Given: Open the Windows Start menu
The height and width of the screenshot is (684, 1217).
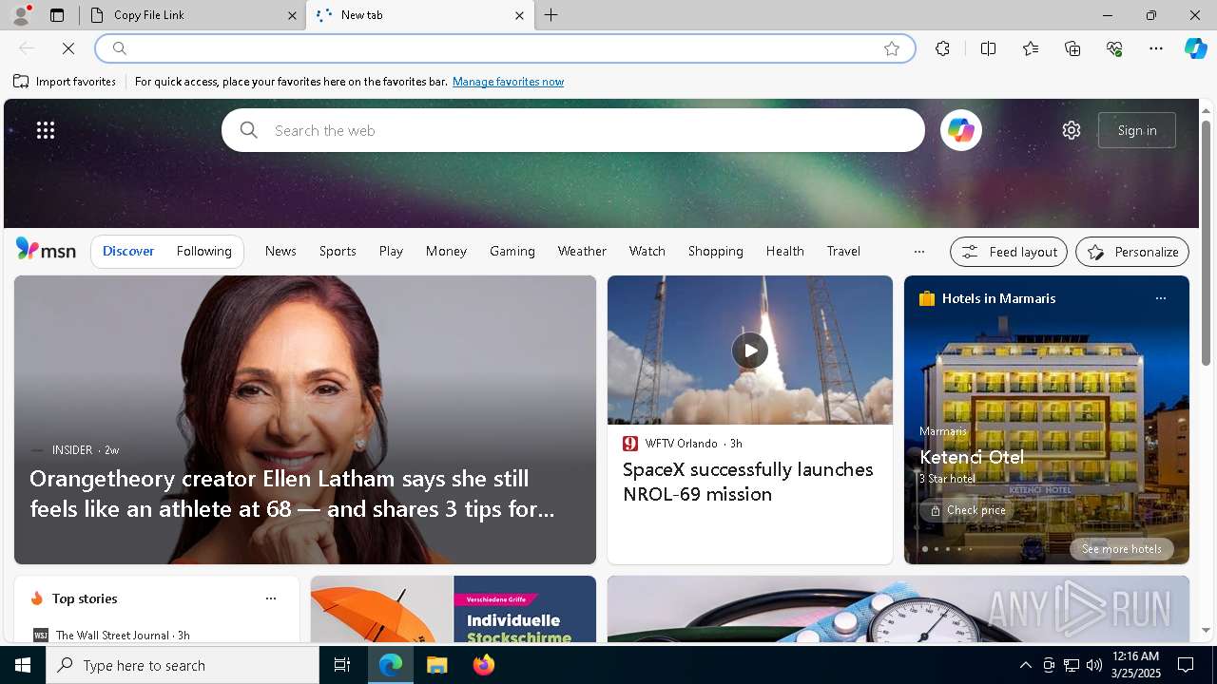Looking at the screenshot, I should (23, 665).
